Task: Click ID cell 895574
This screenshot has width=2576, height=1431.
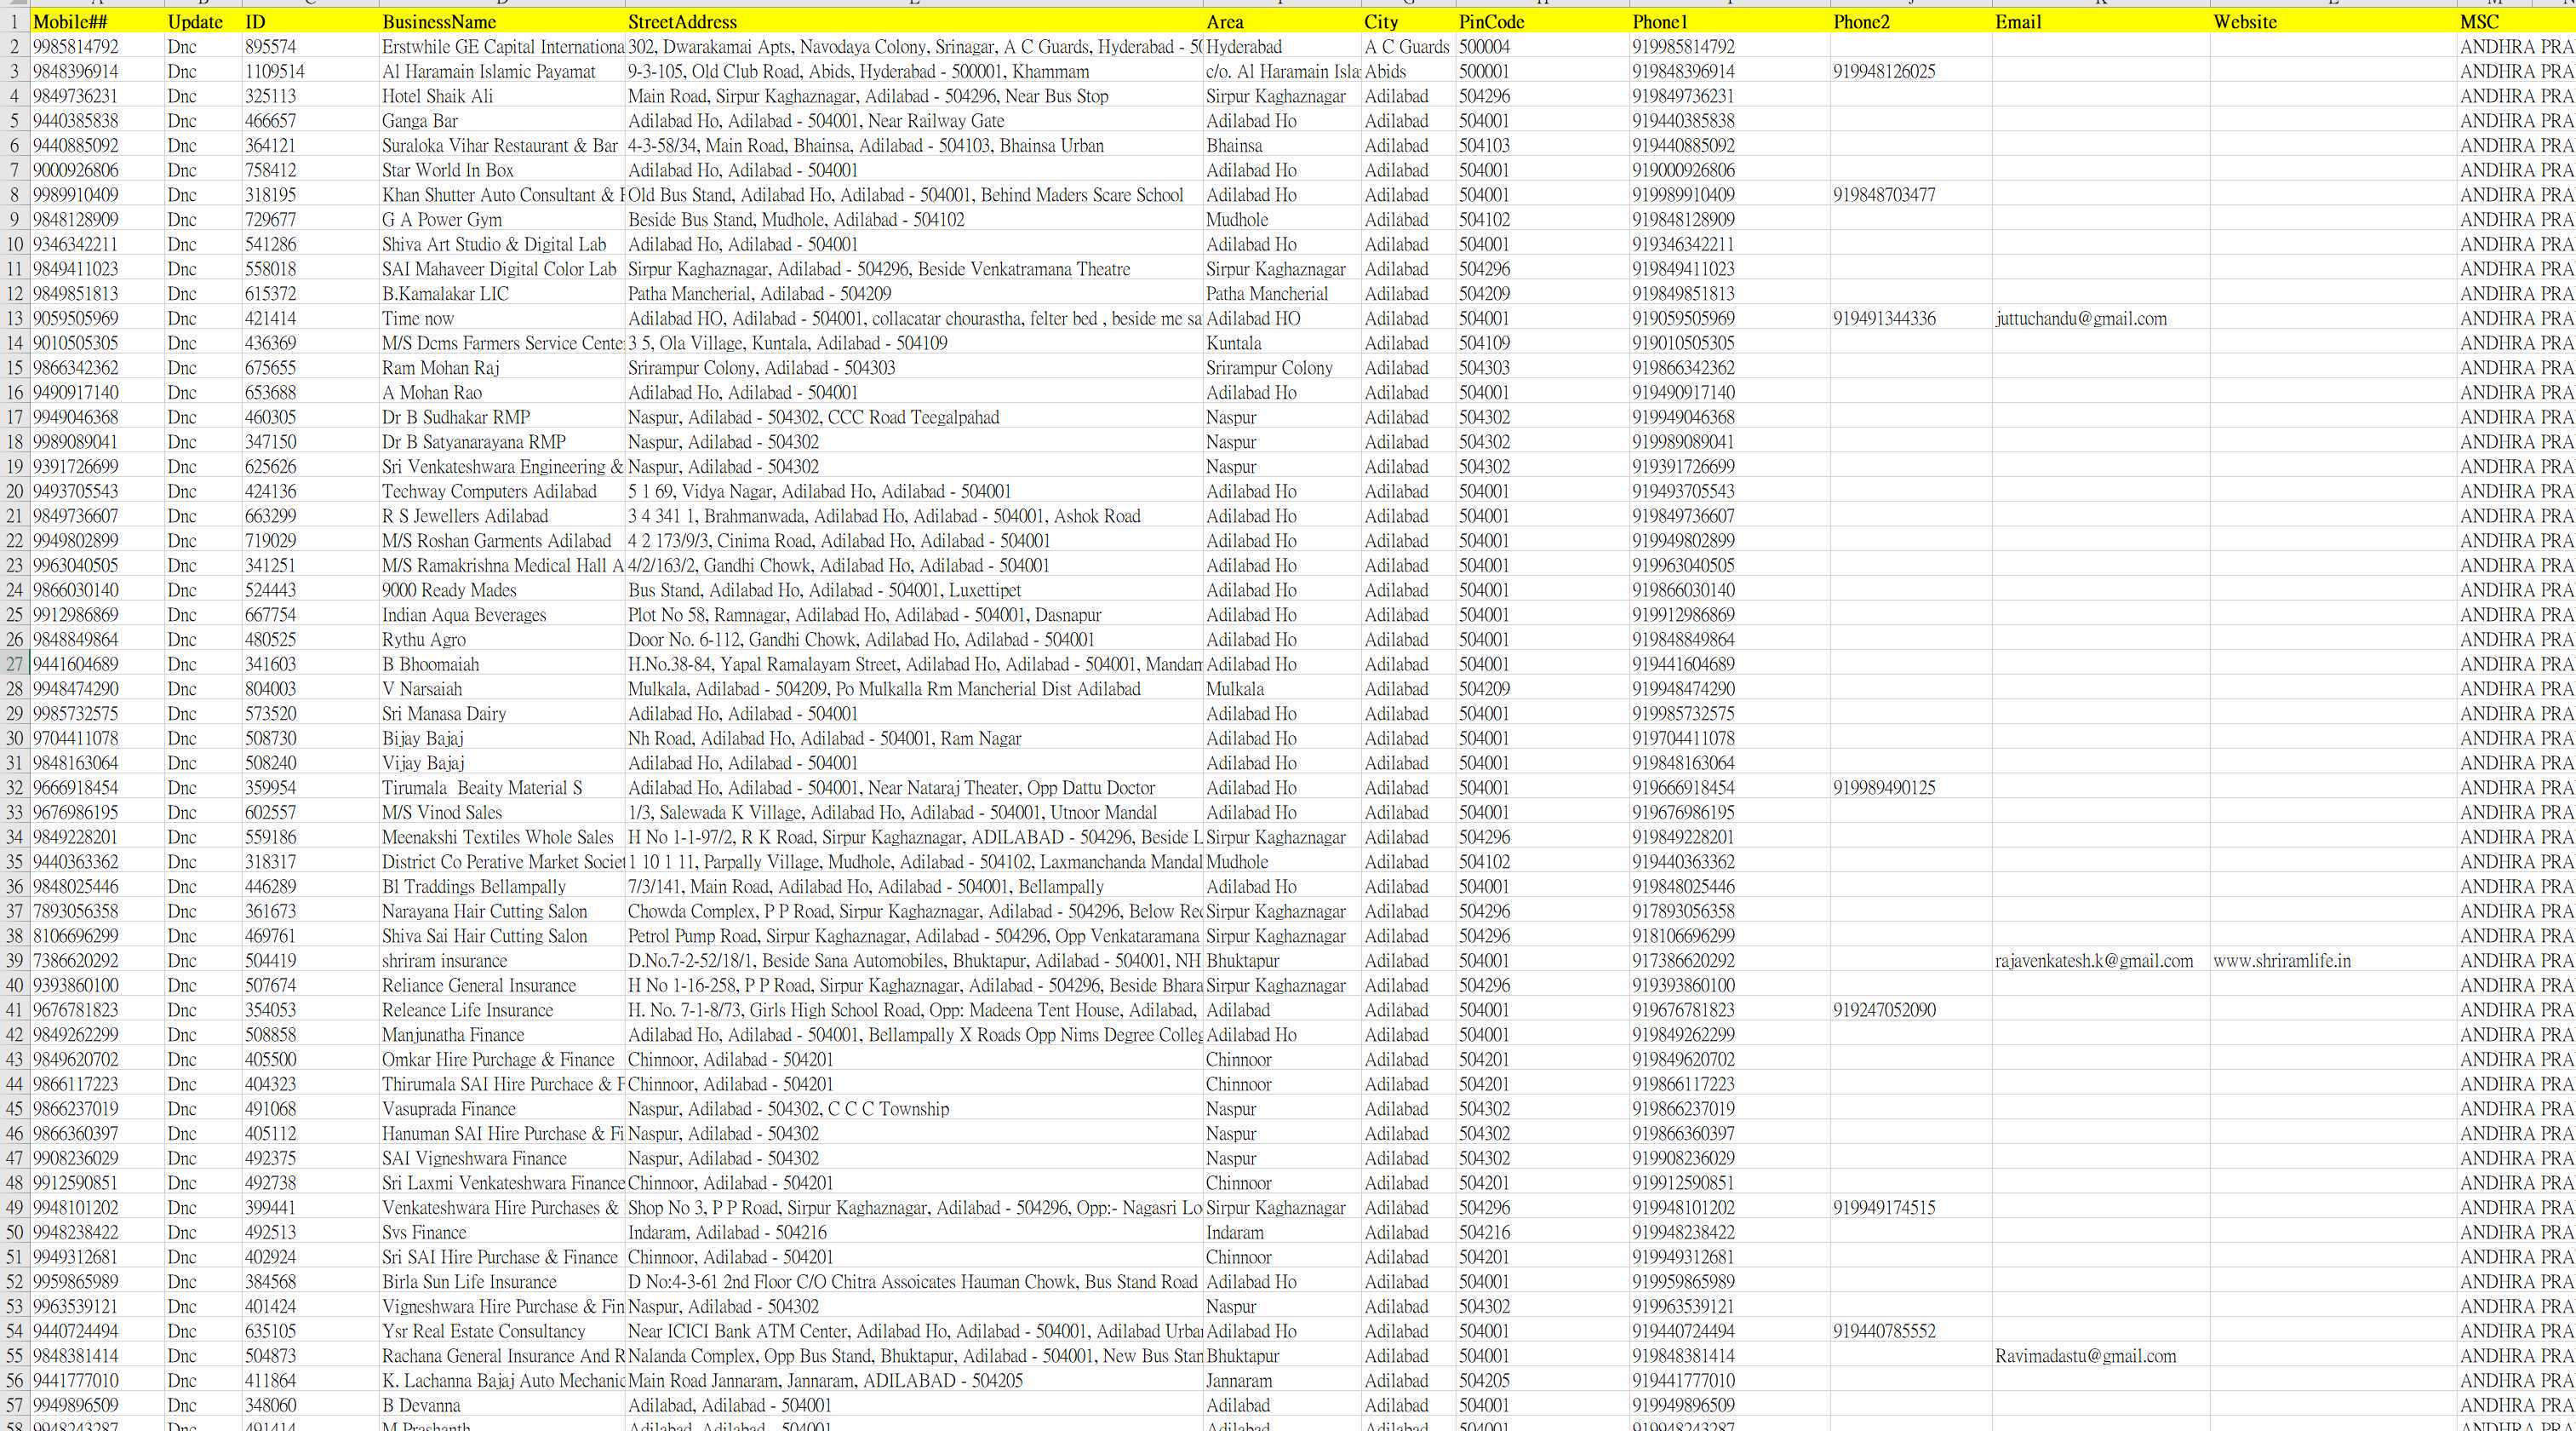Action: pyautogui.click(x=310, y=47)
